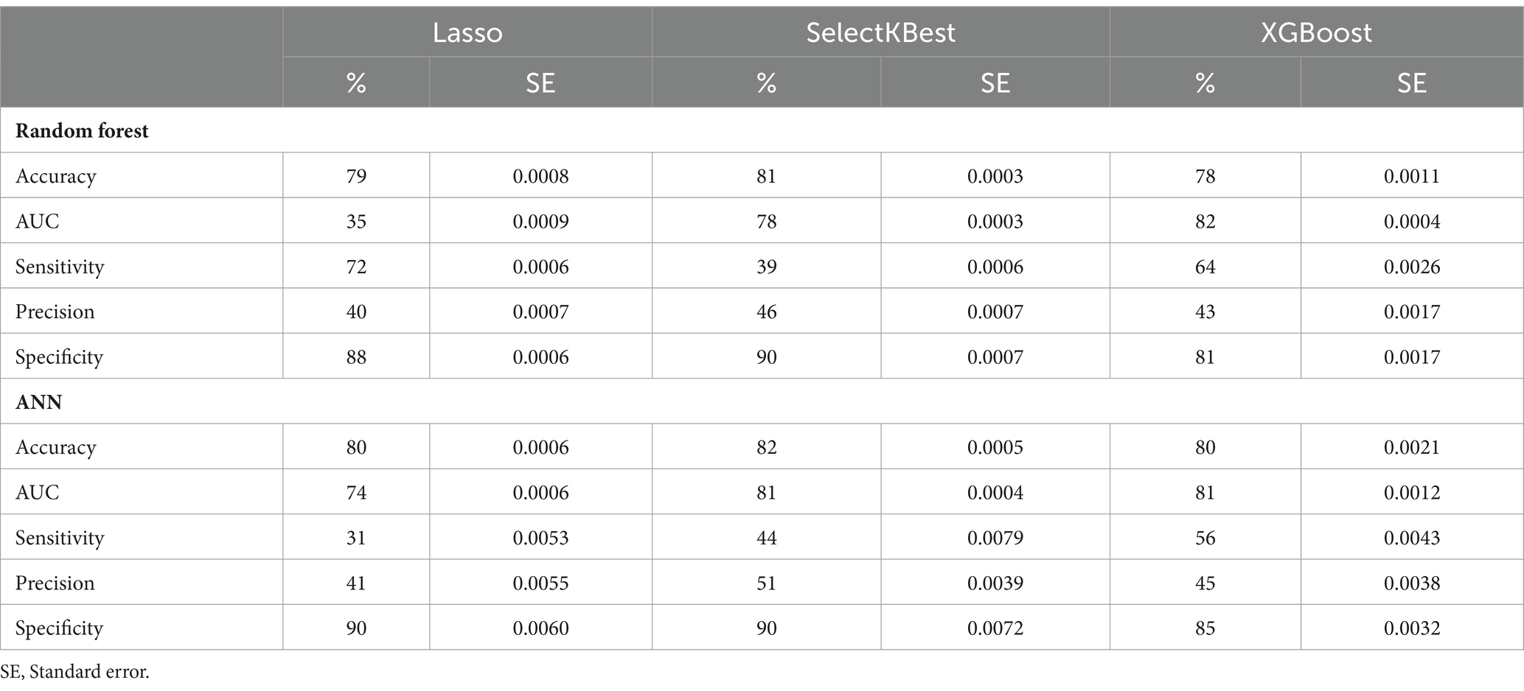Image resolution: width=1524 pixels, height=691 pixels.
Task: Select the ANN section row
Action: tap(762, 401)
